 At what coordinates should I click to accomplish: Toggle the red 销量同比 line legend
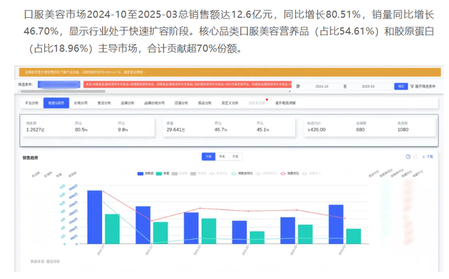click(289, 173)
